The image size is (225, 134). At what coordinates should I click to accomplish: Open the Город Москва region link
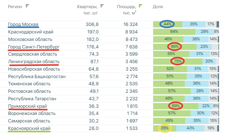tap(23, 24)
